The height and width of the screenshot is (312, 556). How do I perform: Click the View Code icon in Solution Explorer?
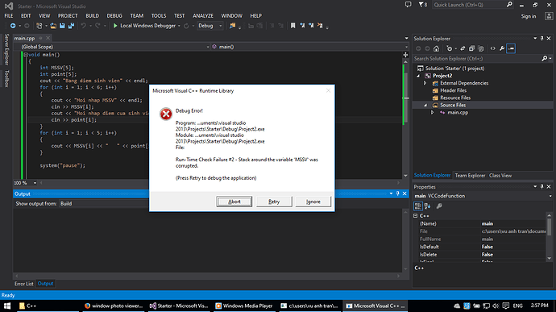[492, 48]
